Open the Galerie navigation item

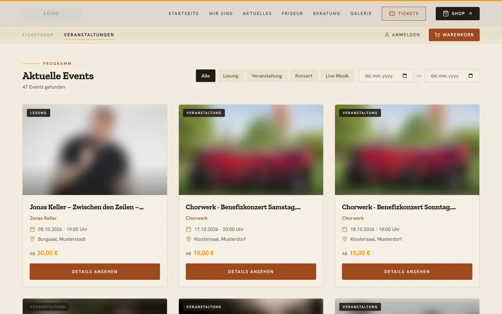361,13
